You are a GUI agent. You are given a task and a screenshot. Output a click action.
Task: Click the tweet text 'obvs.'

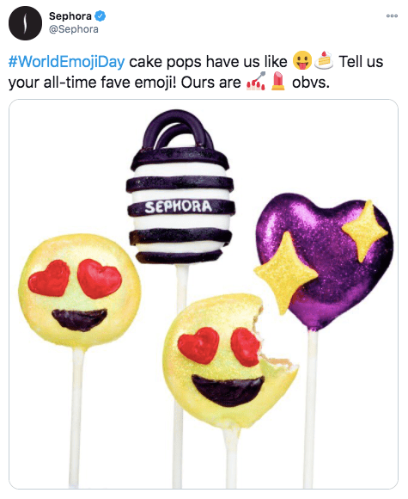click(311, 83)
